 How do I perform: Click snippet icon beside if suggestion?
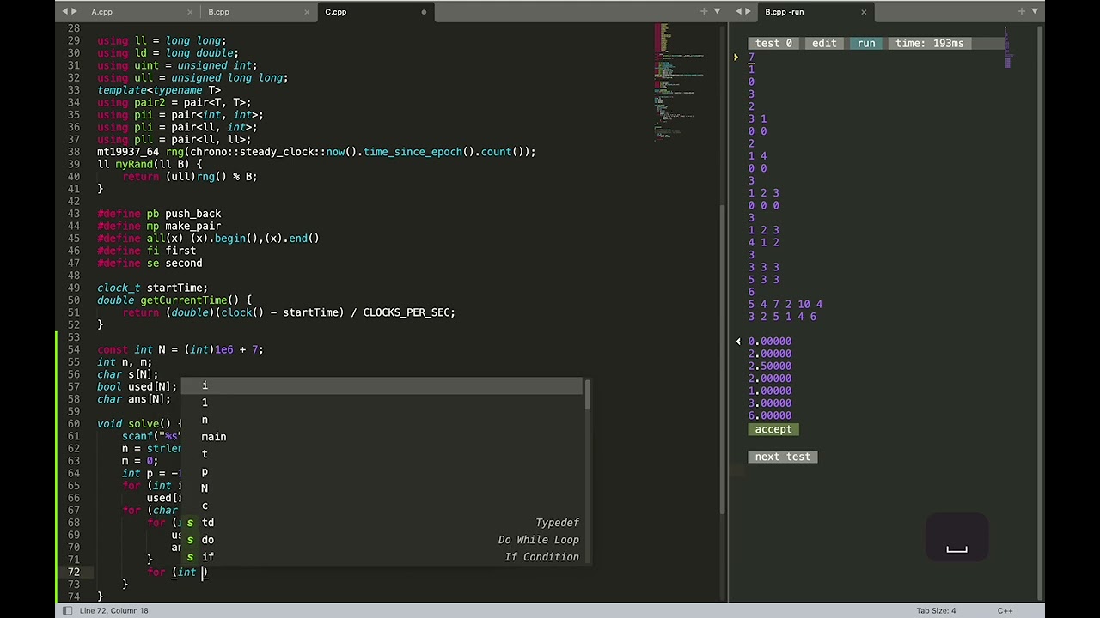click(190, 557)
